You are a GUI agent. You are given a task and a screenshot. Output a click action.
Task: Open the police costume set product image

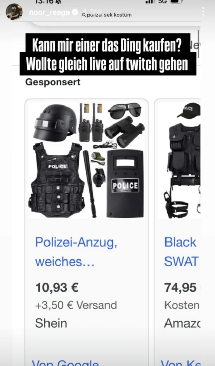click(x=86, y=160)
